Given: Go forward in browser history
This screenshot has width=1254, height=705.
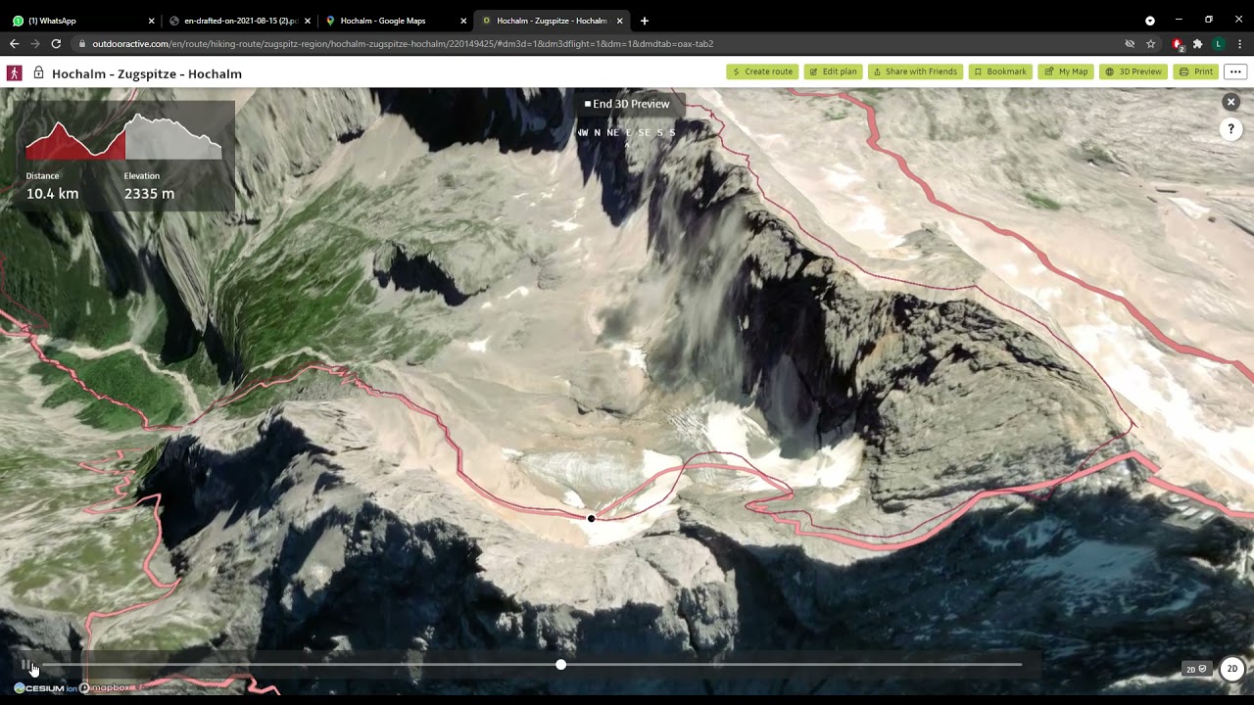Looking at the screenshot, I should click(x=35, y=44).
